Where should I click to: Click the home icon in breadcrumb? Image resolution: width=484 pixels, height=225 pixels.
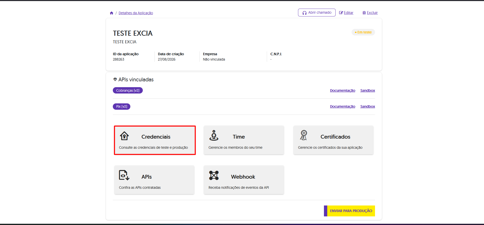pyautogui.click(x=112, y=13)
